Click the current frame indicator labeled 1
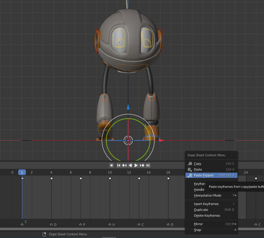The image size is (264, 238). 22,172
